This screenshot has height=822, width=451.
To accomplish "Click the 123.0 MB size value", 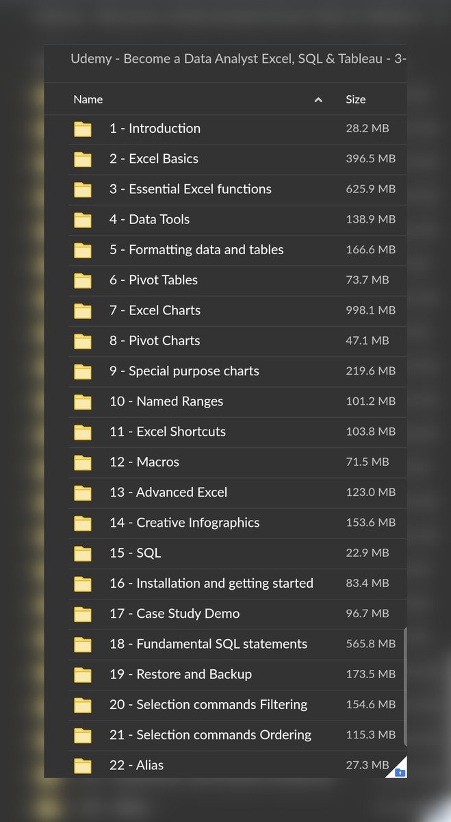I will pyautogui.click(x=371, y=492).
